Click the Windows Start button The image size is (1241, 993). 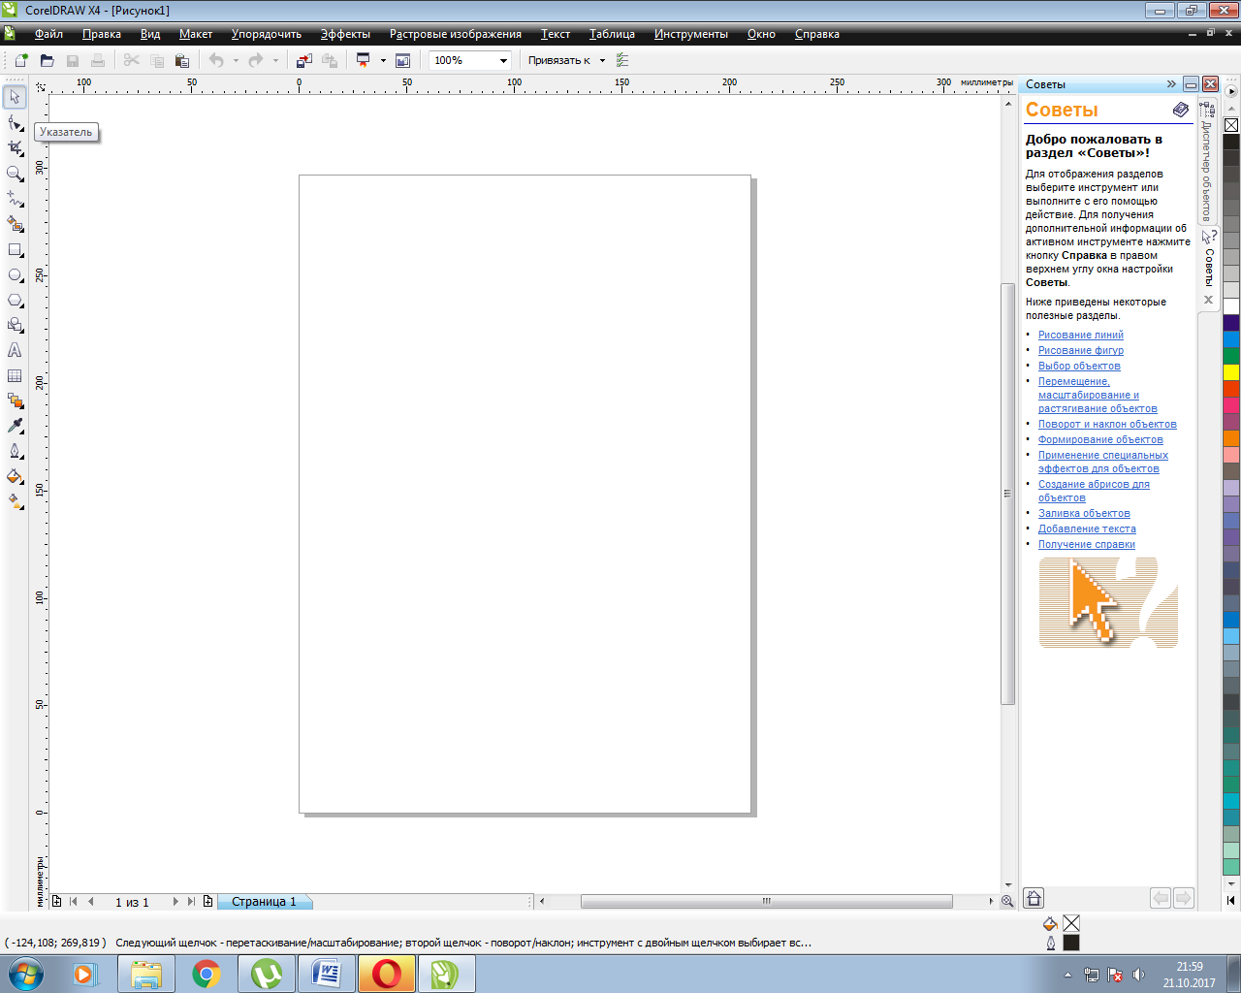26,974
